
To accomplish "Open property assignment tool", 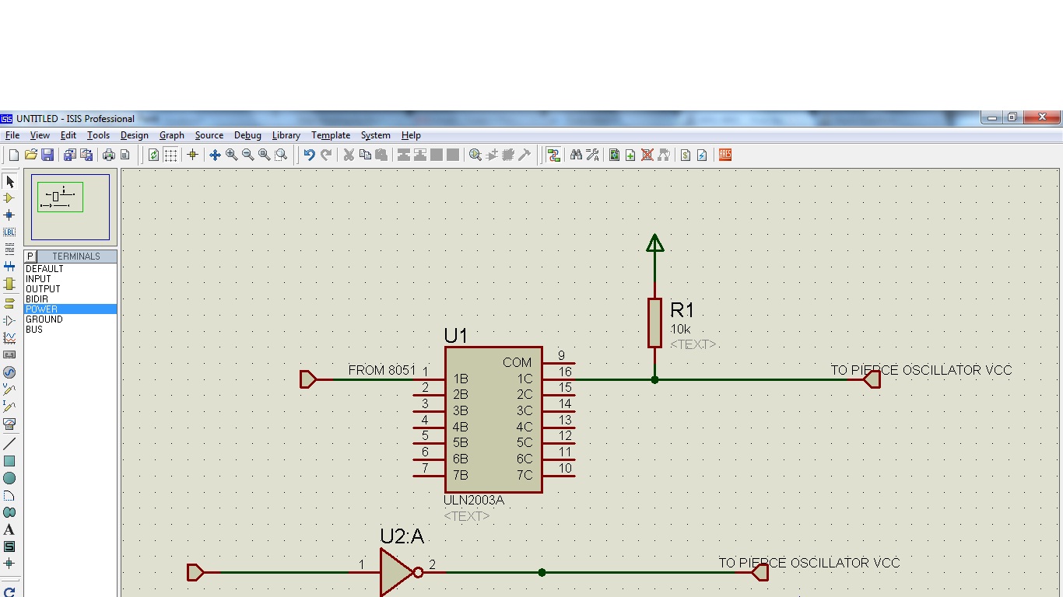I will [592, 155].
